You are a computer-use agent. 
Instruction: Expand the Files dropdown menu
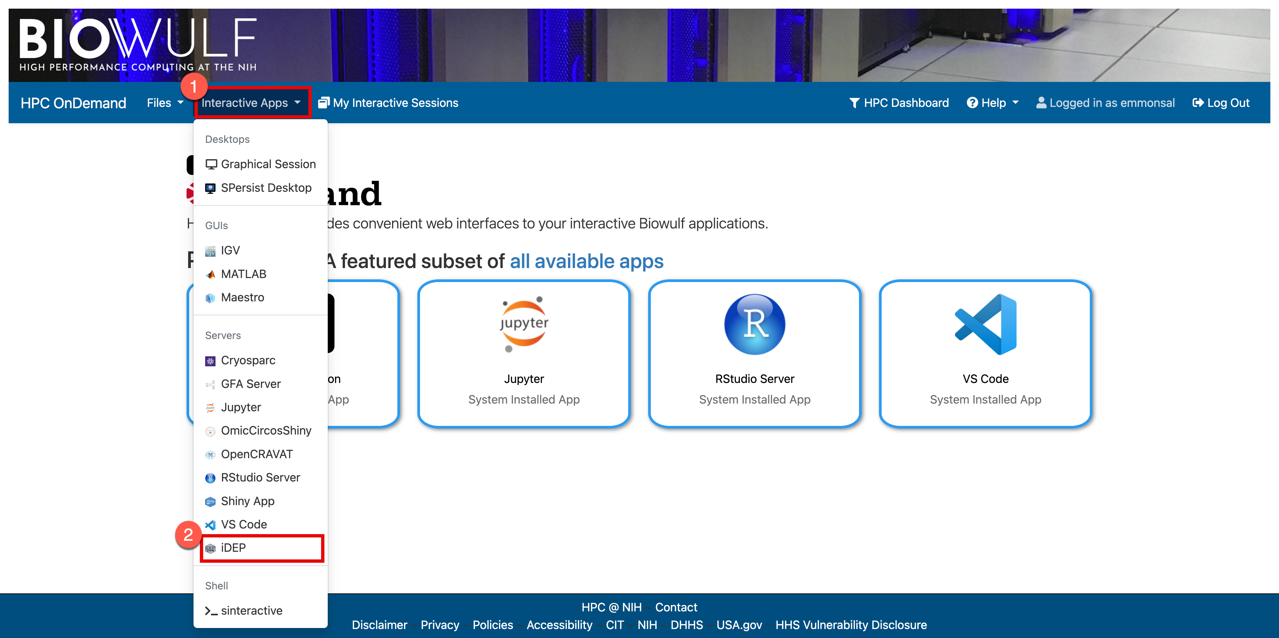click(x=165, y=103)
